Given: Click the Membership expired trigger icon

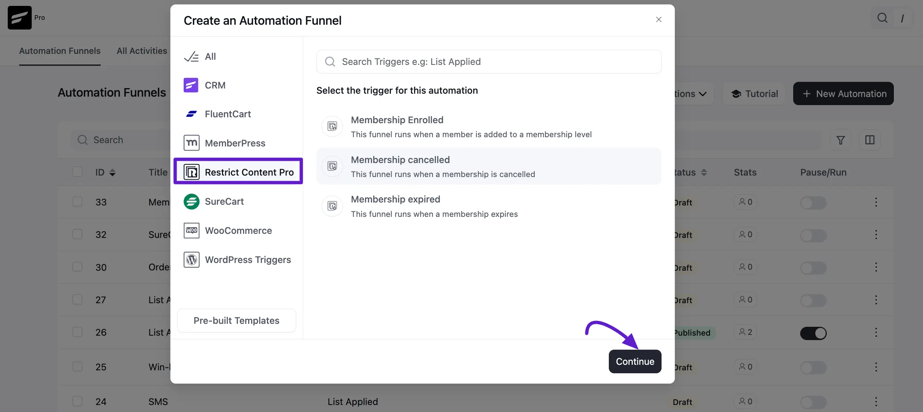Looking at the screenshot, I should tap(332, 206).
